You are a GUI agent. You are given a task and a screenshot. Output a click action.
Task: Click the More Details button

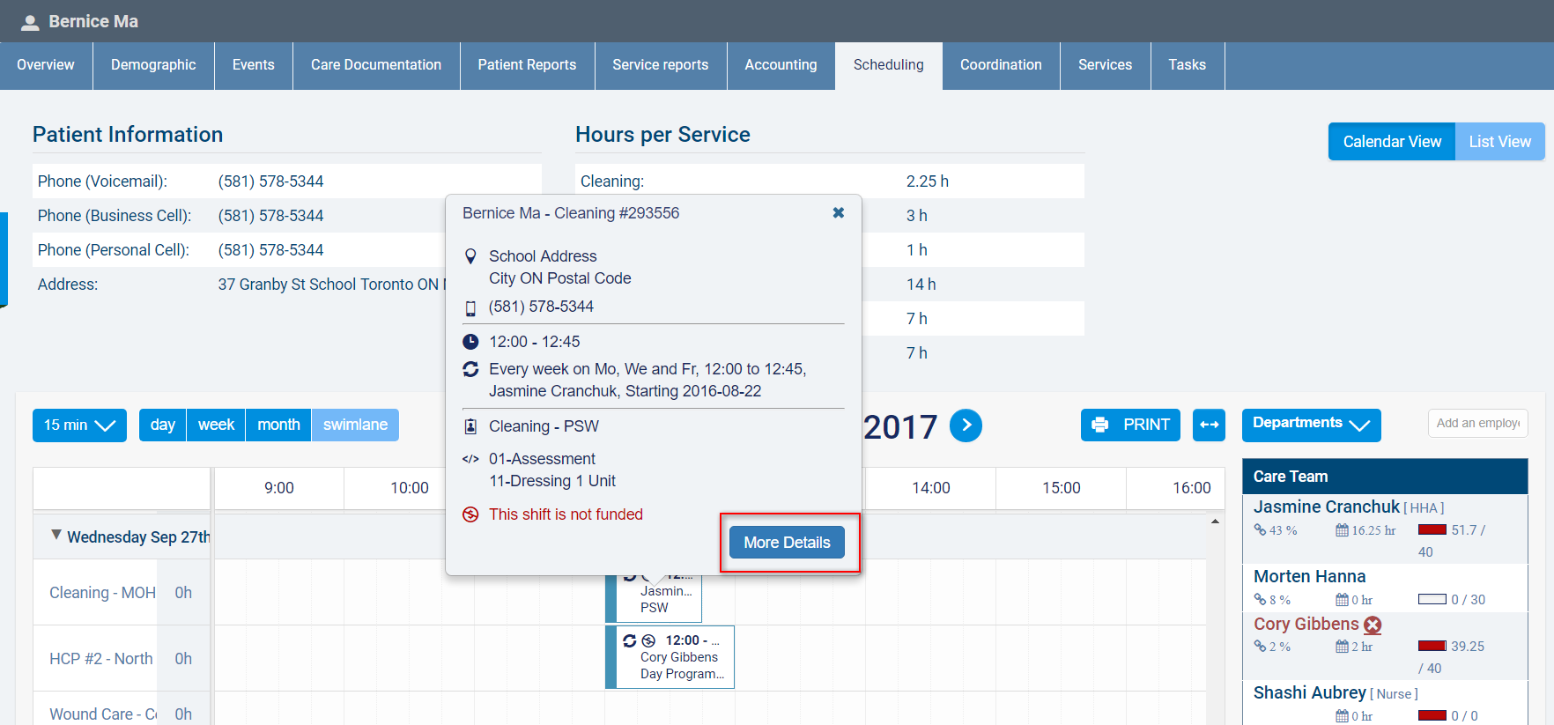point(787,543)
